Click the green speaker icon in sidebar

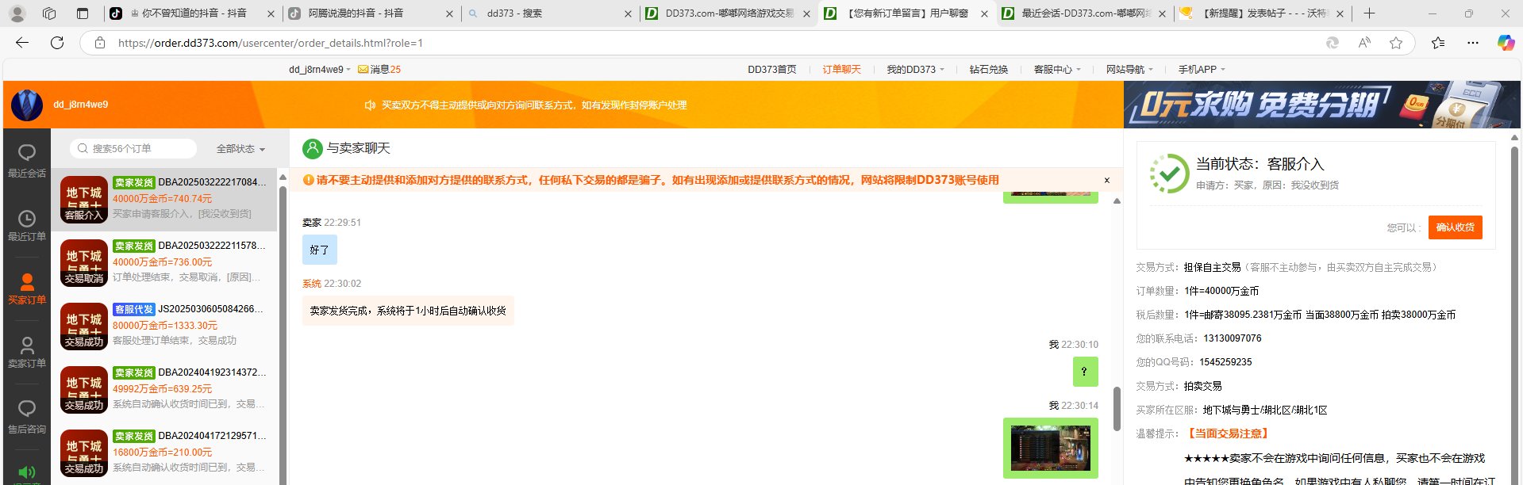tap(27, 472)
